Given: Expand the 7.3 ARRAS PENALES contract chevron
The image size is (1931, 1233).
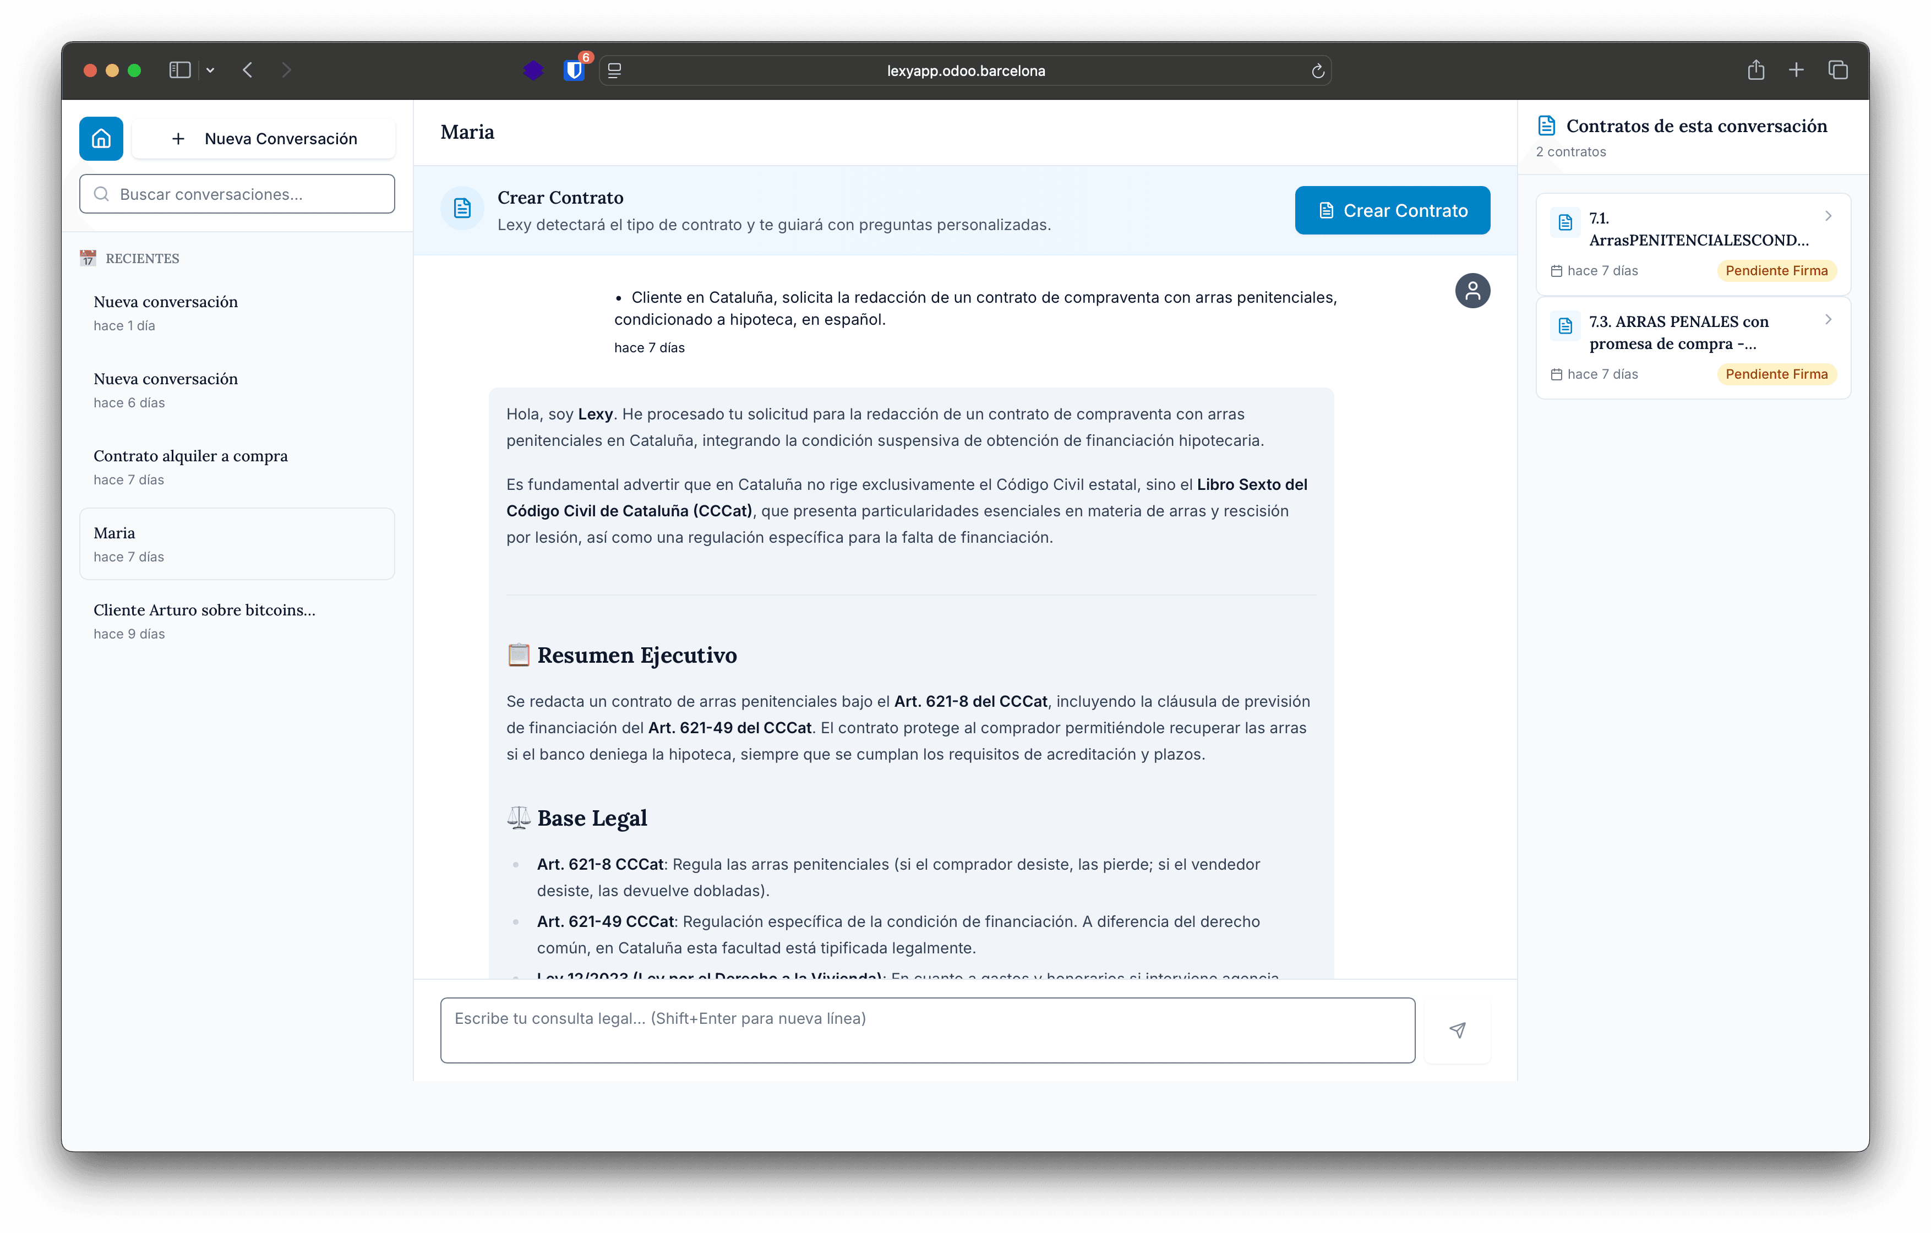Looking at the screenshot, I should point(1828,319).
